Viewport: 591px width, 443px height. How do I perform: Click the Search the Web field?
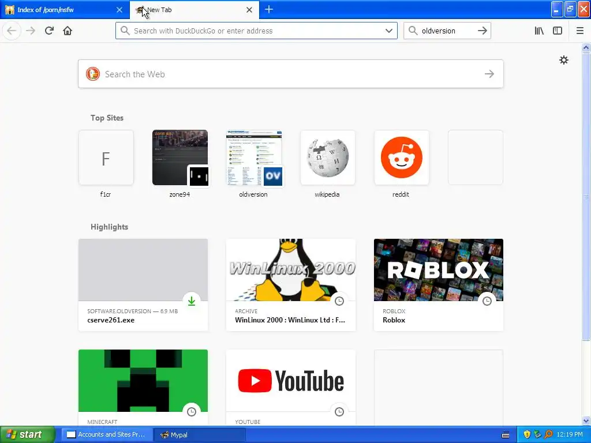coord(291,74)
